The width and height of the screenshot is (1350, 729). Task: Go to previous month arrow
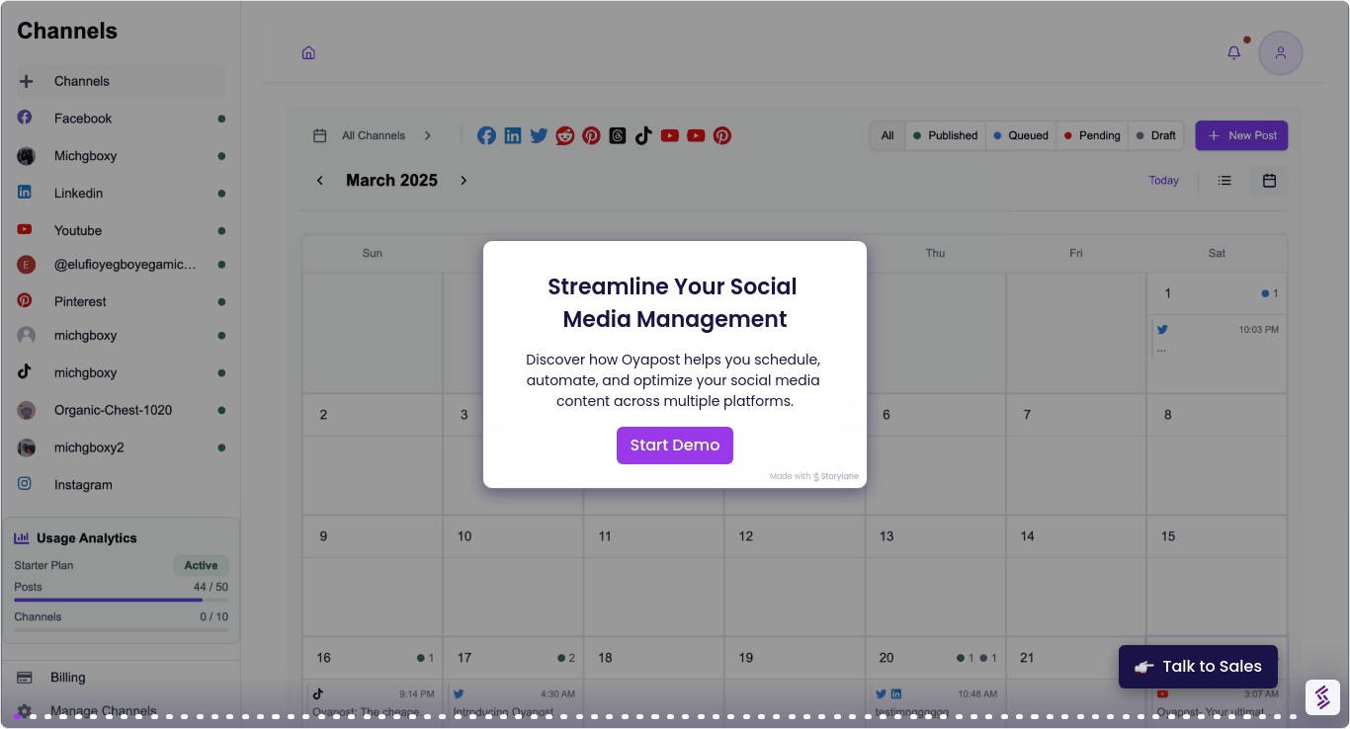(x=320, y=181)
